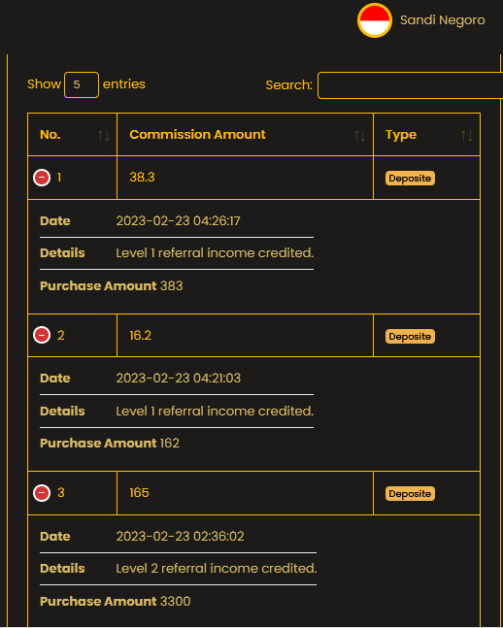Collapse row 1 details with red minus icon
503x628 pixels.
pos(42,178)
